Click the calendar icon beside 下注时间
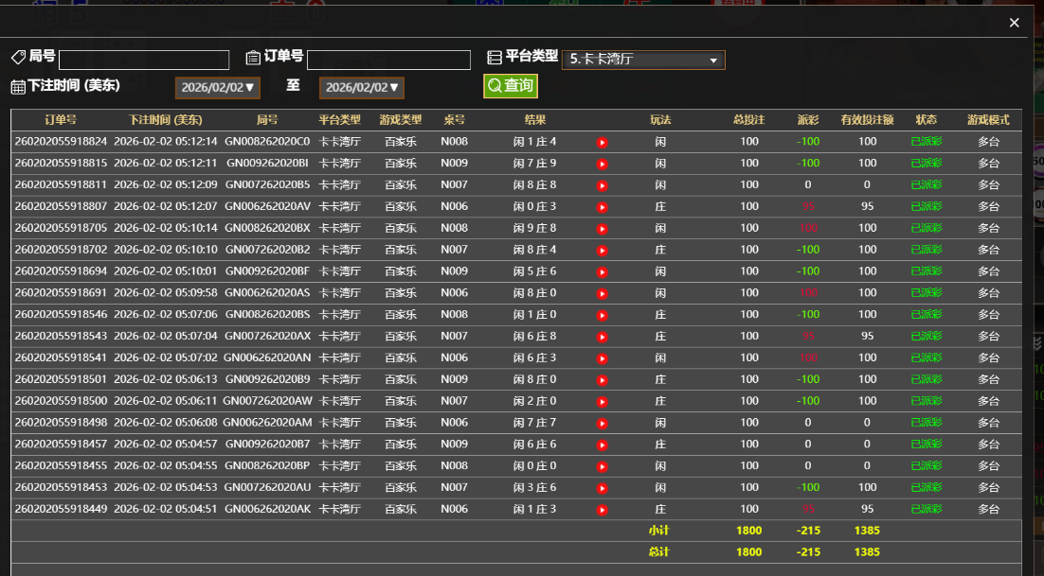 [18, 87]
